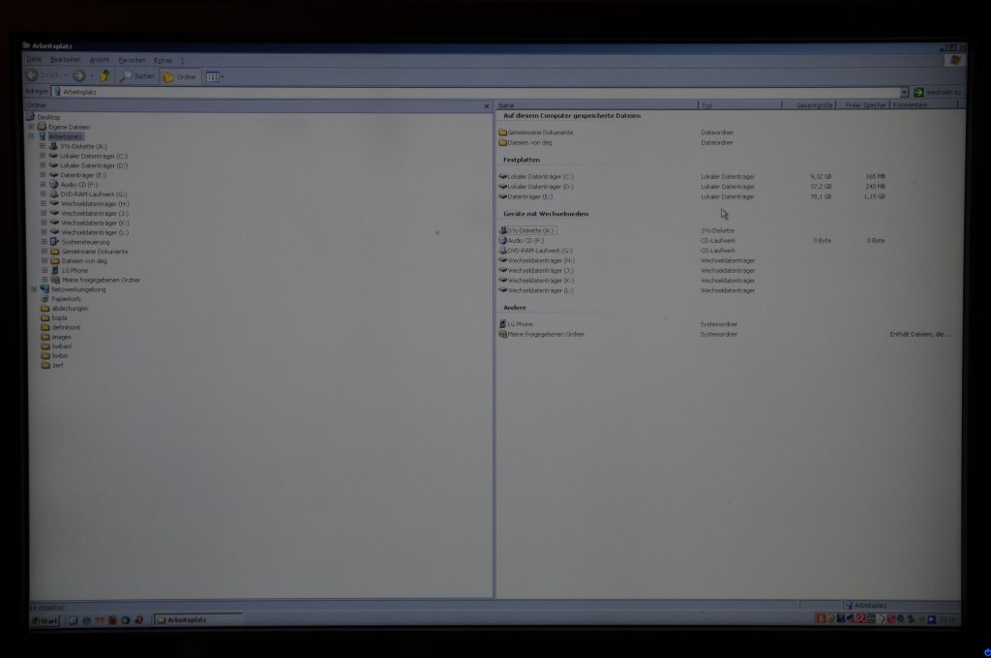Select DVD-RAM-Laufwerk (G:) in the file list
This screenshot has height=658, width=991.
[539, 251]
